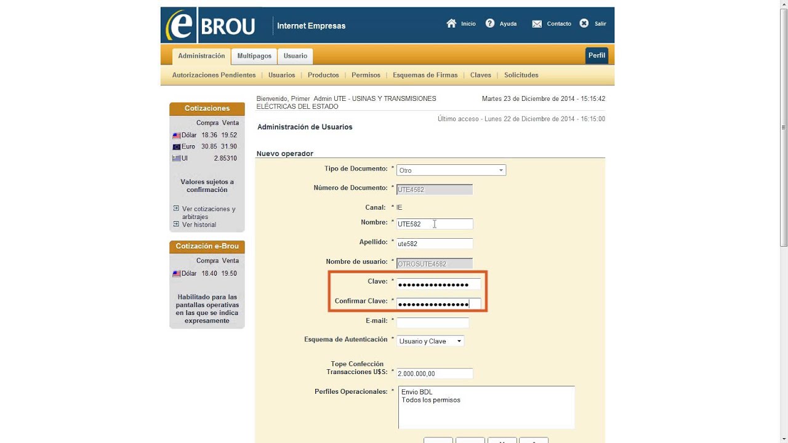The height and width of the screenshot is (443, 788).
Task: Go to Inicio home icon
Action: coord(451,23)
